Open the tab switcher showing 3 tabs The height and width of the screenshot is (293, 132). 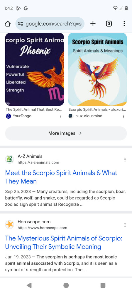tap(109, 24)
